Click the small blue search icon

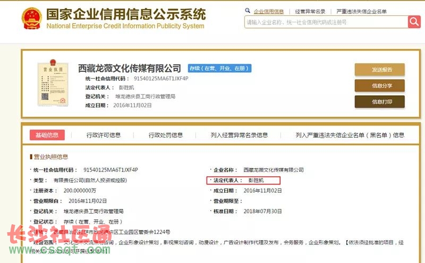click(248, 11)
